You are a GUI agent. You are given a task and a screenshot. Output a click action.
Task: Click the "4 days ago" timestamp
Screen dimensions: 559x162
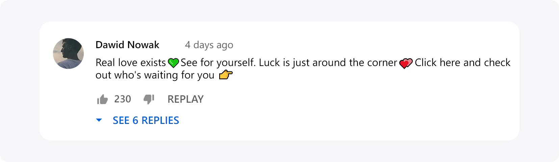(209, 45)
